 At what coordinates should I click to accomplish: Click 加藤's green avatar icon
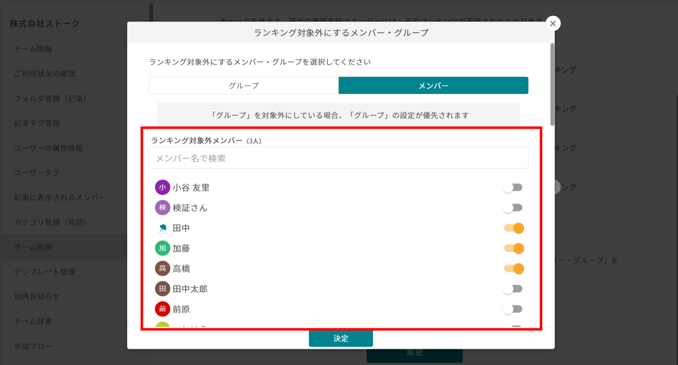[162, 248]
